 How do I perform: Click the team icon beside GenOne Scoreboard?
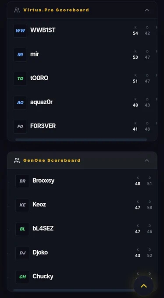point(17,160)
